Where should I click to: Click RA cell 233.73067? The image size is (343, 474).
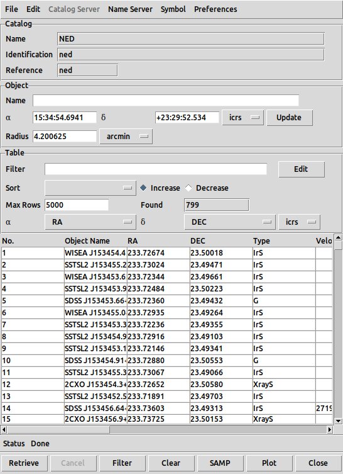point(158,373)
